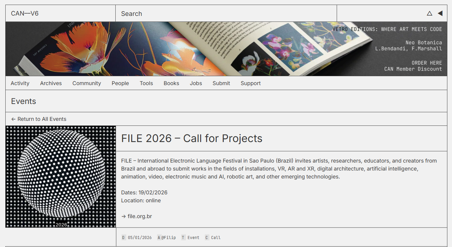Click Return to All Events link
This screenshot has width=452, height=247.
click(x=39, y=119)
